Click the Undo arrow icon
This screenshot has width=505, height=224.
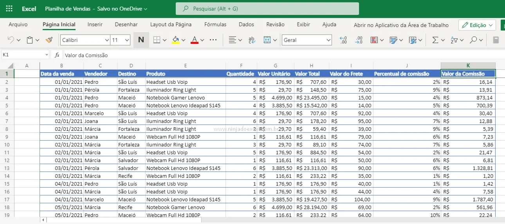(x=11, y=40)
